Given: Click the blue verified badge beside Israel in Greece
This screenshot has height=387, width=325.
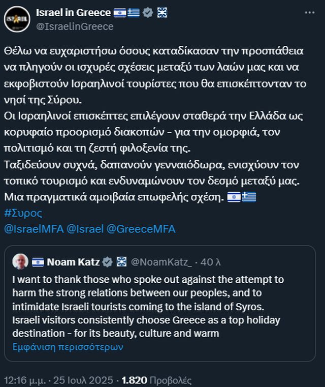Looking at the screenshot, I should coord(148,13).
